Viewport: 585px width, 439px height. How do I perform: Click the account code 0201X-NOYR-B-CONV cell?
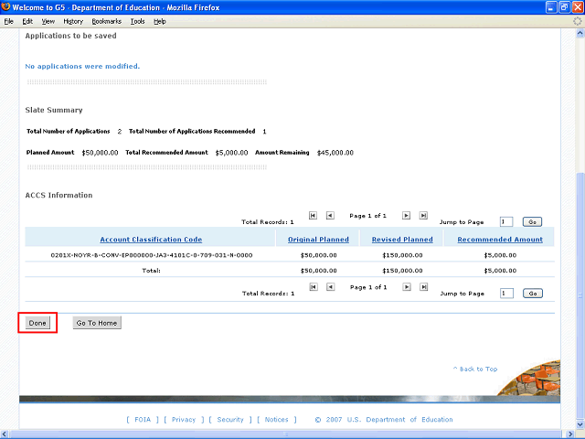click(x=152, y=255)
